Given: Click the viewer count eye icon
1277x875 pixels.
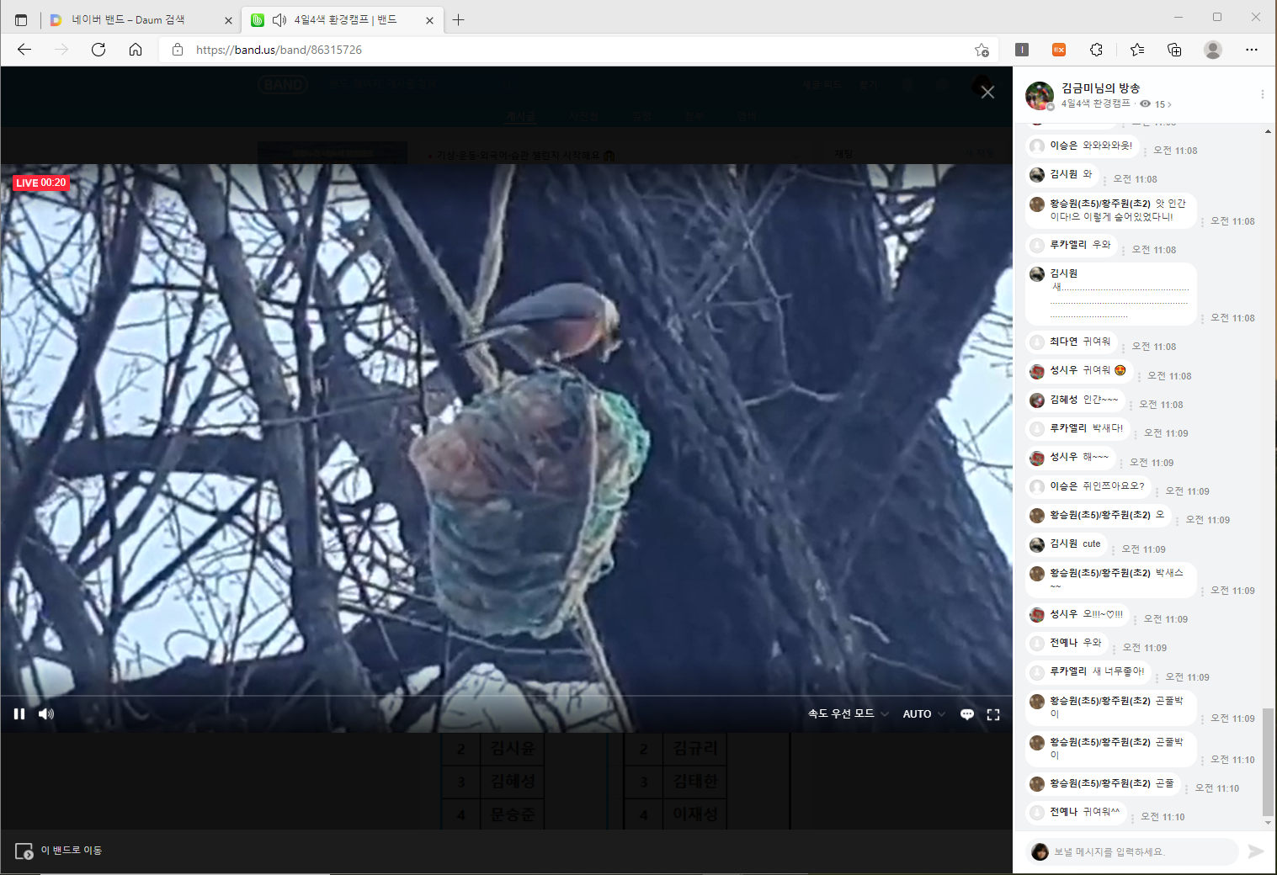Looking at the screenshot, I should click(x=1145, y=104).
